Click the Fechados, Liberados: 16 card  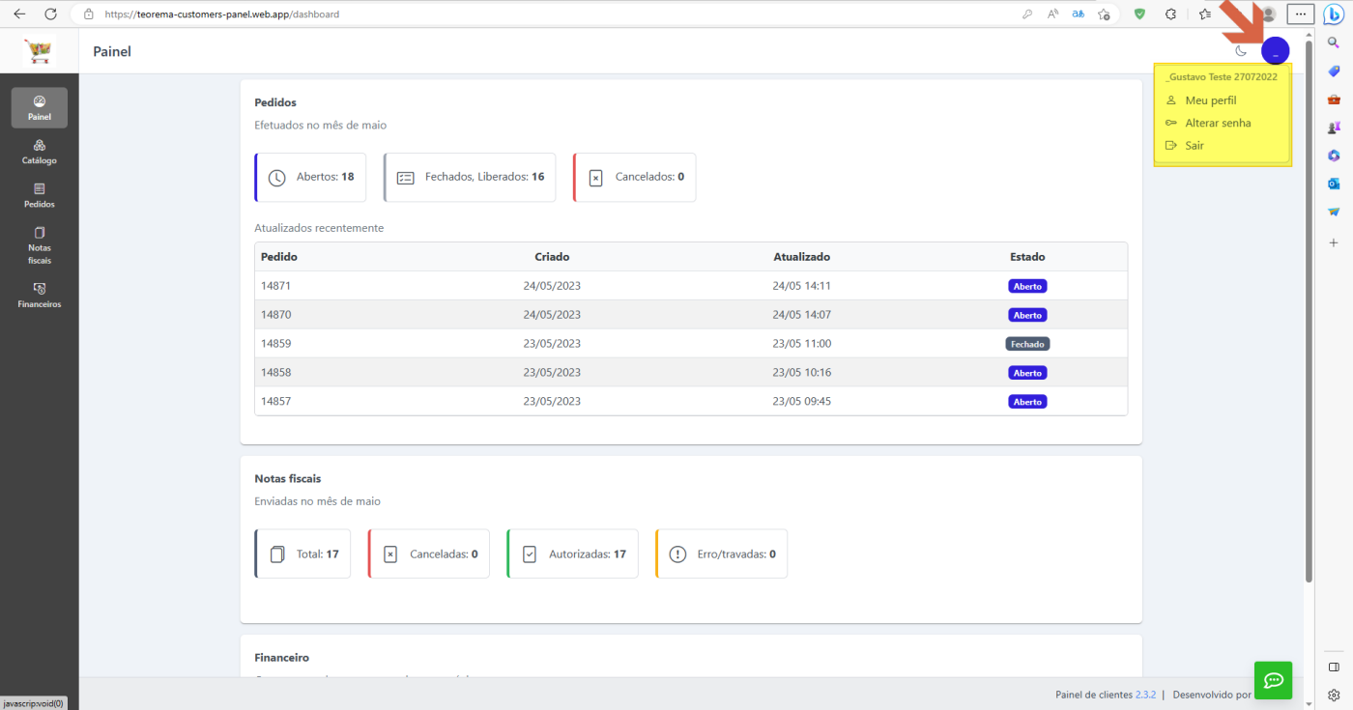click(x=470, y=177)
